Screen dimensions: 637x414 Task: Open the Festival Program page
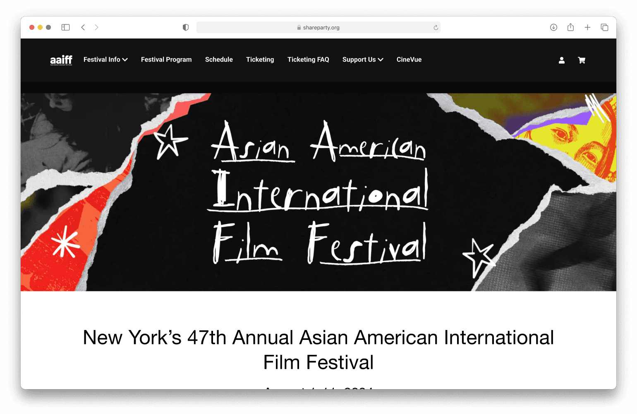tap(166, 60)
